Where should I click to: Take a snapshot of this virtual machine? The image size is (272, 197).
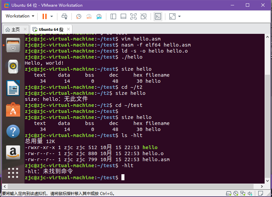(78, 16)
